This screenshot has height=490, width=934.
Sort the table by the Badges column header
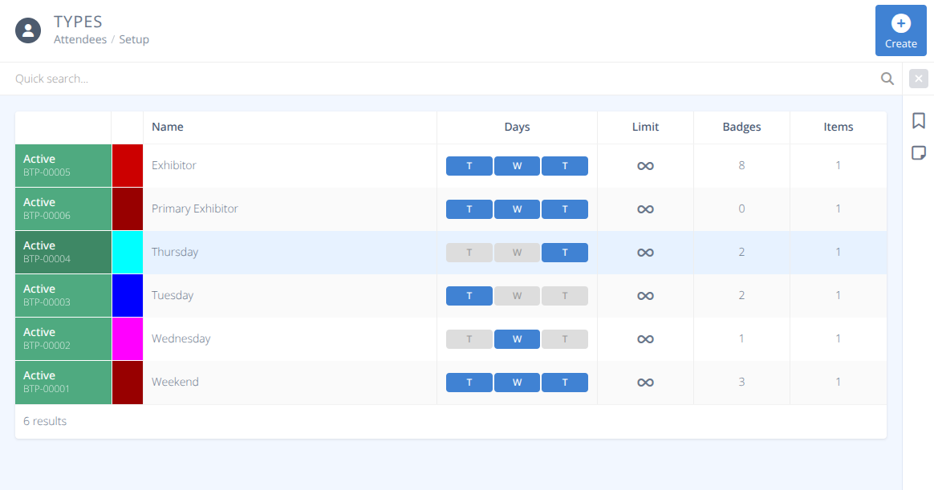coord(741,127)
